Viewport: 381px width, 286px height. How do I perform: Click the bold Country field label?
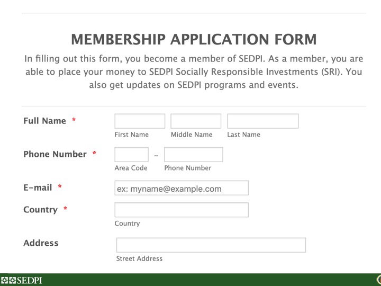pyautogui.click(x=40, y=210)
